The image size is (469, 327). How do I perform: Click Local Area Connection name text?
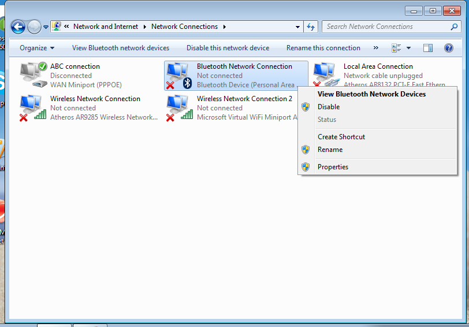click(x=378, y=66)
